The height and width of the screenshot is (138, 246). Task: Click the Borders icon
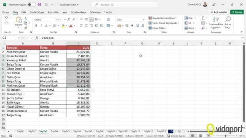(x=55, y=26)
